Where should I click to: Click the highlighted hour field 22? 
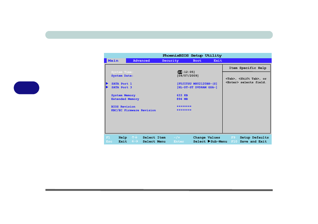click(180, 72)
